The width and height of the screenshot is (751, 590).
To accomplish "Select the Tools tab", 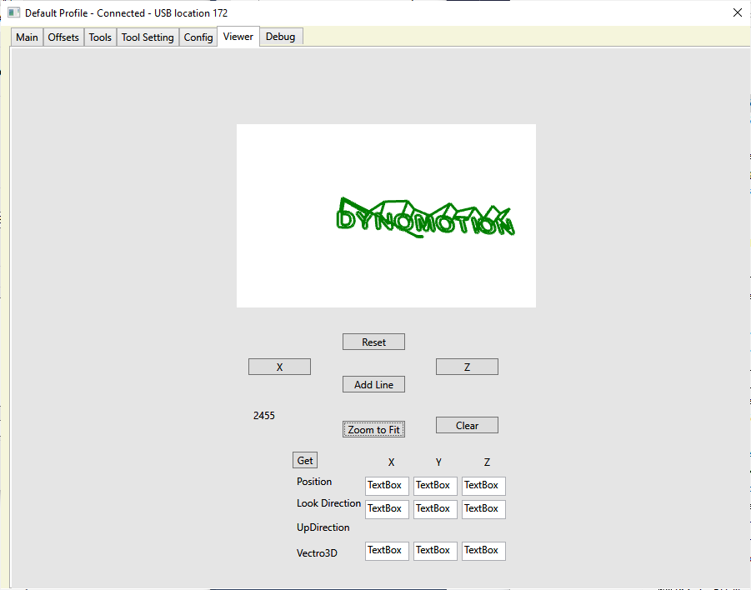I will coord(100,37).
